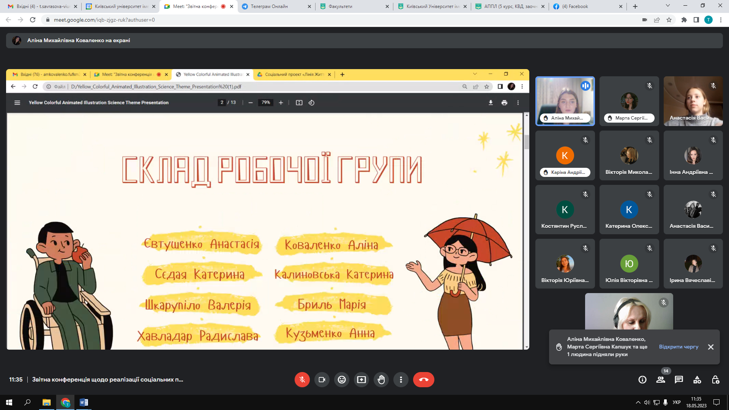729x410 pixels.
Task: Dismiss the raised hands notification
Action: pos(711,347)
